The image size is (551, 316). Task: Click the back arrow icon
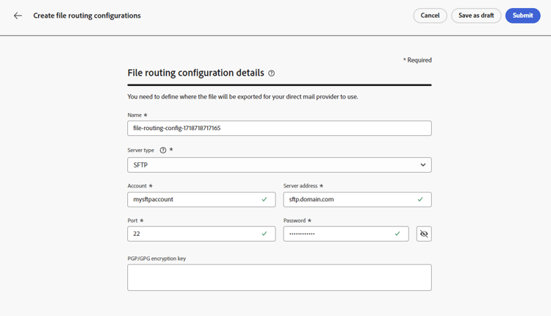18,15
